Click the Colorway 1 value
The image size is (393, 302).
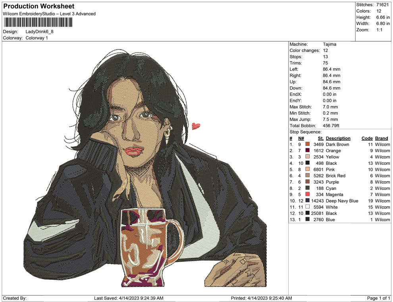(37, 38)
